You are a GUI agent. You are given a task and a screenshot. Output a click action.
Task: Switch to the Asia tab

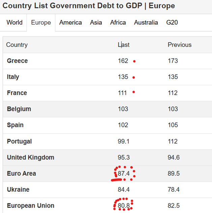coord(96,23)
